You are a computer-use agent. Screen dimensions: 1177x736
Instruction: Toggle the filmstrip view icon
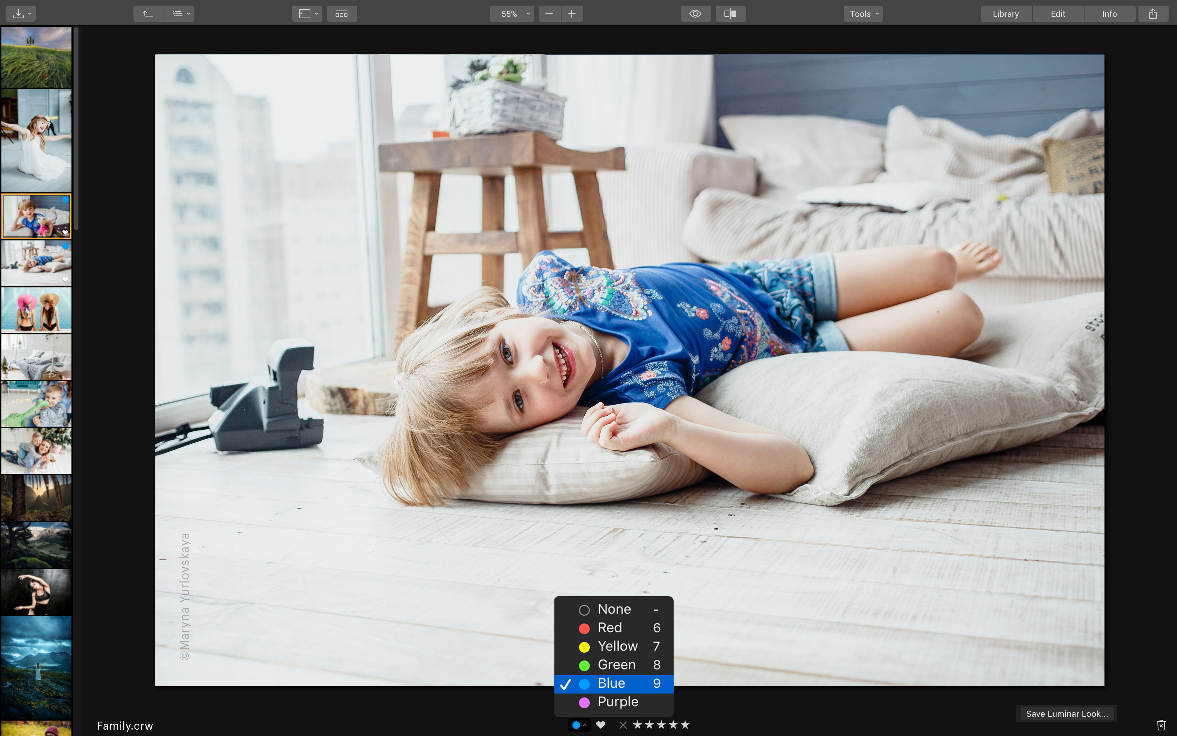[342, 14]
